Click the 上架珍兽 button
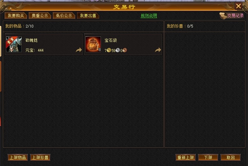248x166 pixels. point(40,157)
